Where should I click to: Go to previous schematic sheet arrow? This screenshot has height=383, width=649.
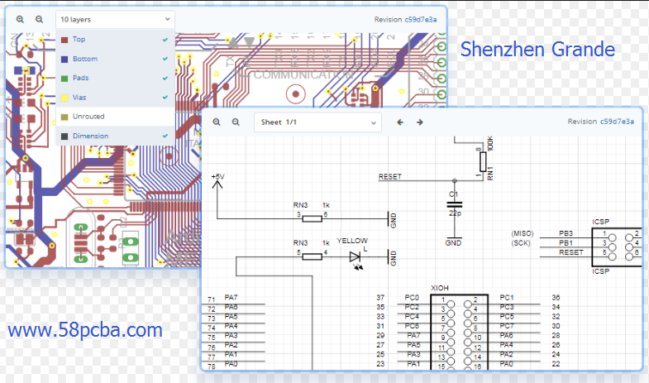(400, 122)
